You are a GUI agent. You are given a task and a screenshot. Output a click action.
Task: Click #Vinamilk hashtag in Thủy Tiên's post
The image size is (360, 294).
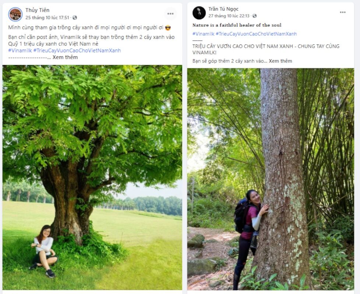coord(20,51)
